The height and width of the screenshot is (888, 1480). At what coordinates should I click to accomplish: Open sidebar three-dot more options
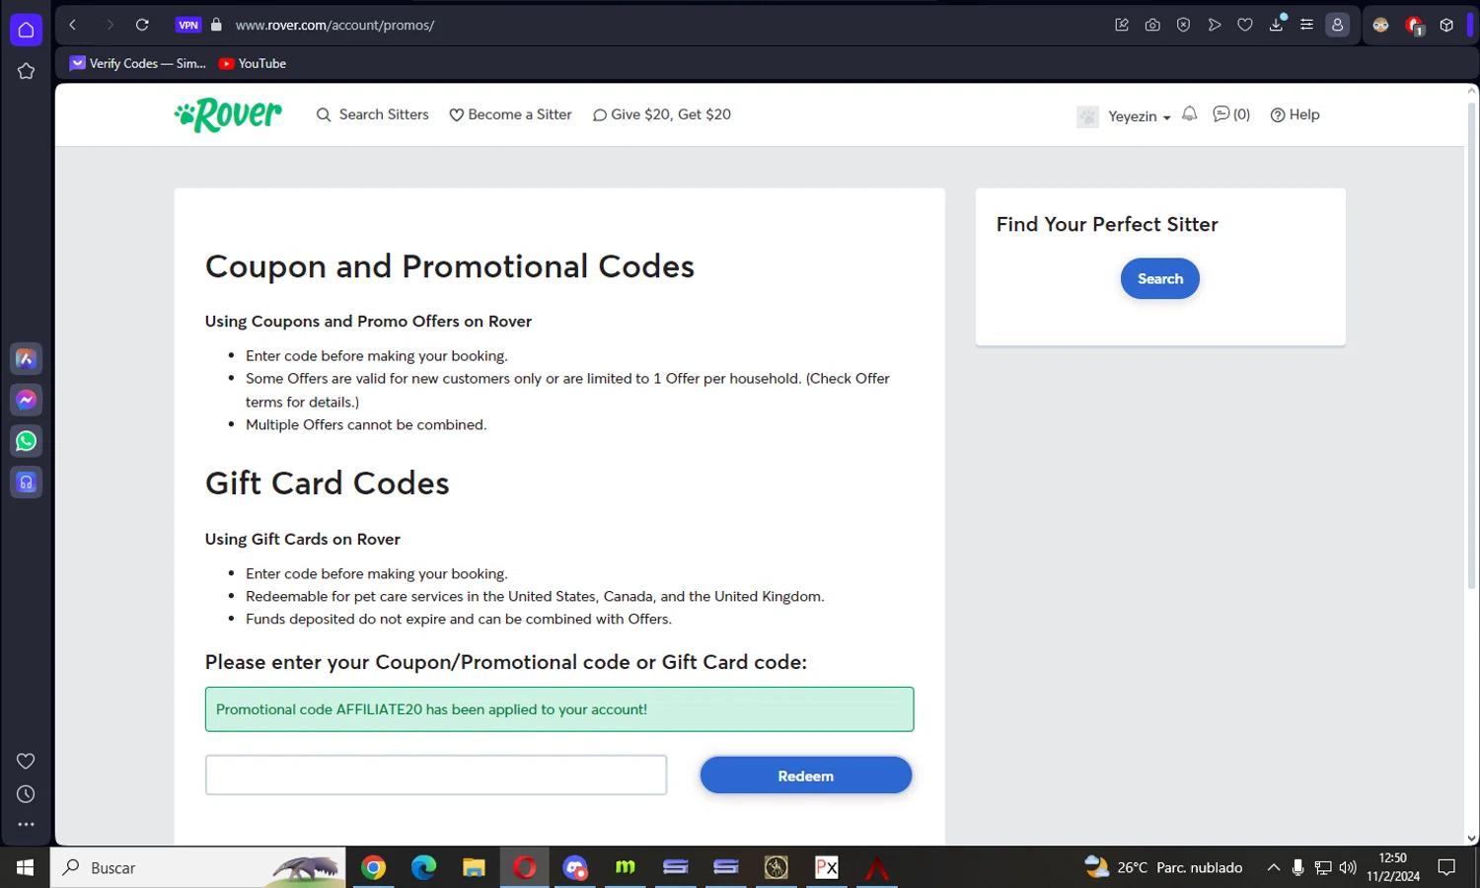tap(27, 824)
